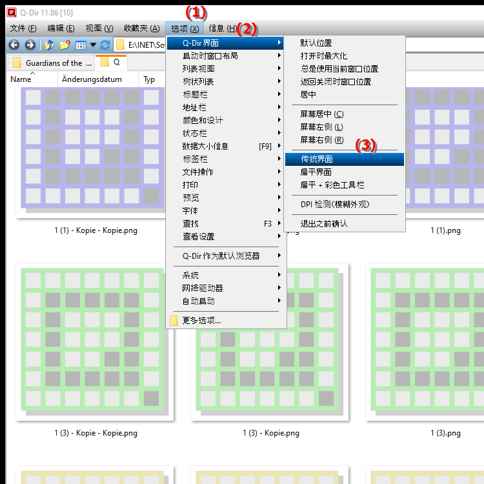Sort by the Name column header

tap(21, 79)
